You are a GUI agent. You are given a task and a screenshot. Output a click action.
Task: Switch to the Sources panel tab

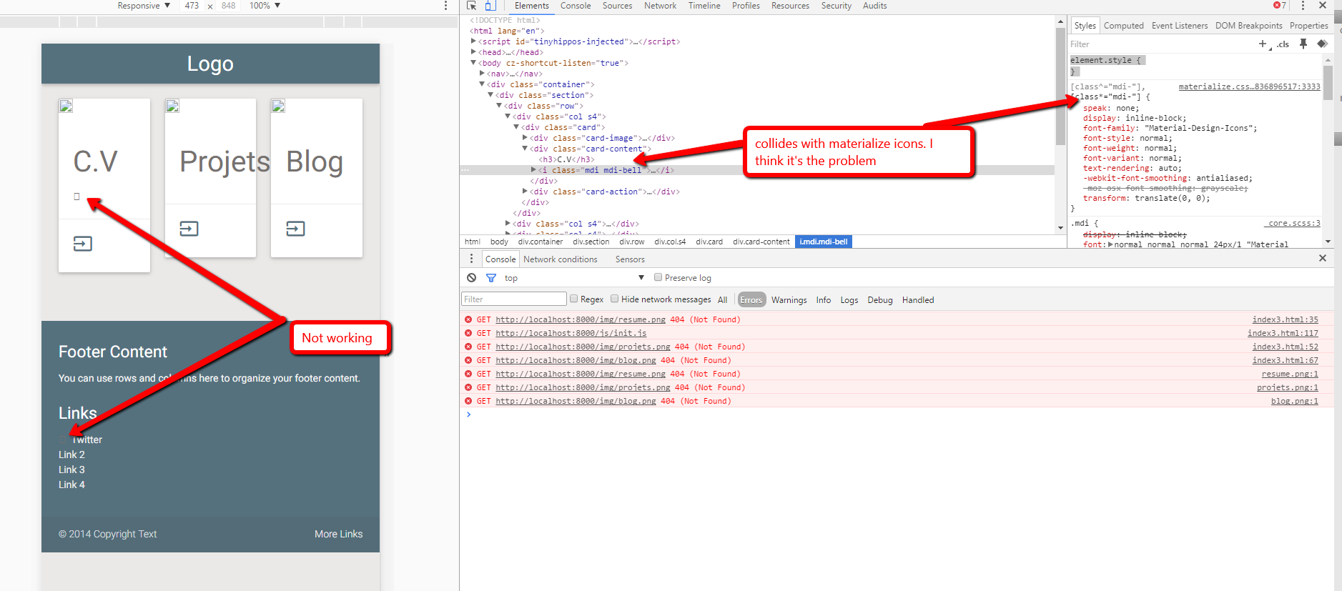(617, 6)
